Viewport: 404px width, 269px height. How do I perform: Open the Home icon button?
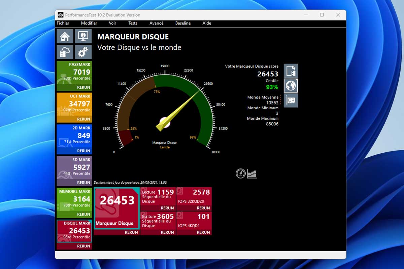click(x=65, y=36)
